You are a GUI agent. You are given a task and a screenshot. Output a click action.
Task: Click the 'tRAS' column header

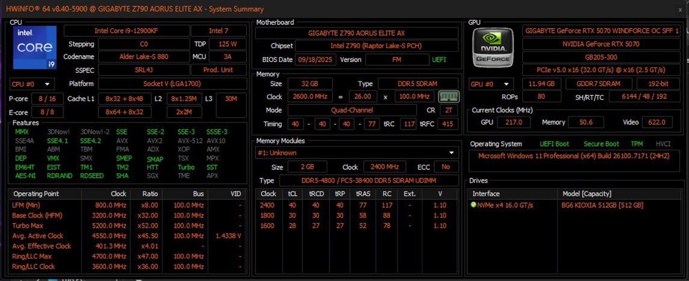click(x=363, y=194)
